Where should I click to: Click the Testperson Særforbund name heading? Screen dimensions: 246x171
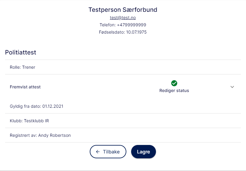point(123,10)
